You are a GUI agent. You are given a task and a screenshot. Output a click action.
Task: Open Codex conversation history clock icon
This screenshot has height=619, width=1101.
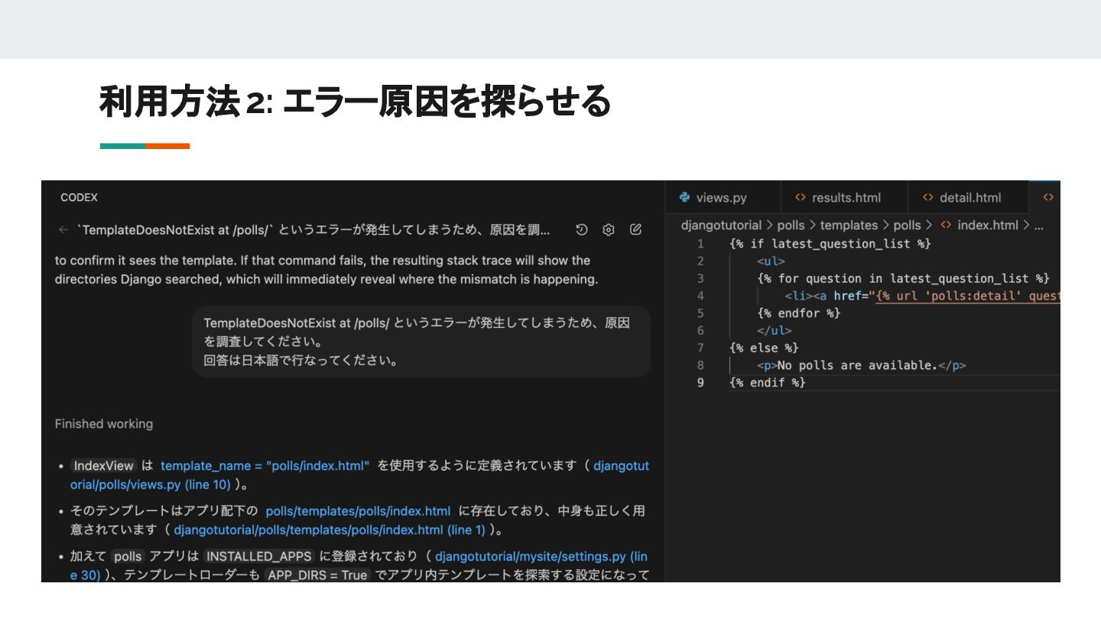[x=582, y=229]
